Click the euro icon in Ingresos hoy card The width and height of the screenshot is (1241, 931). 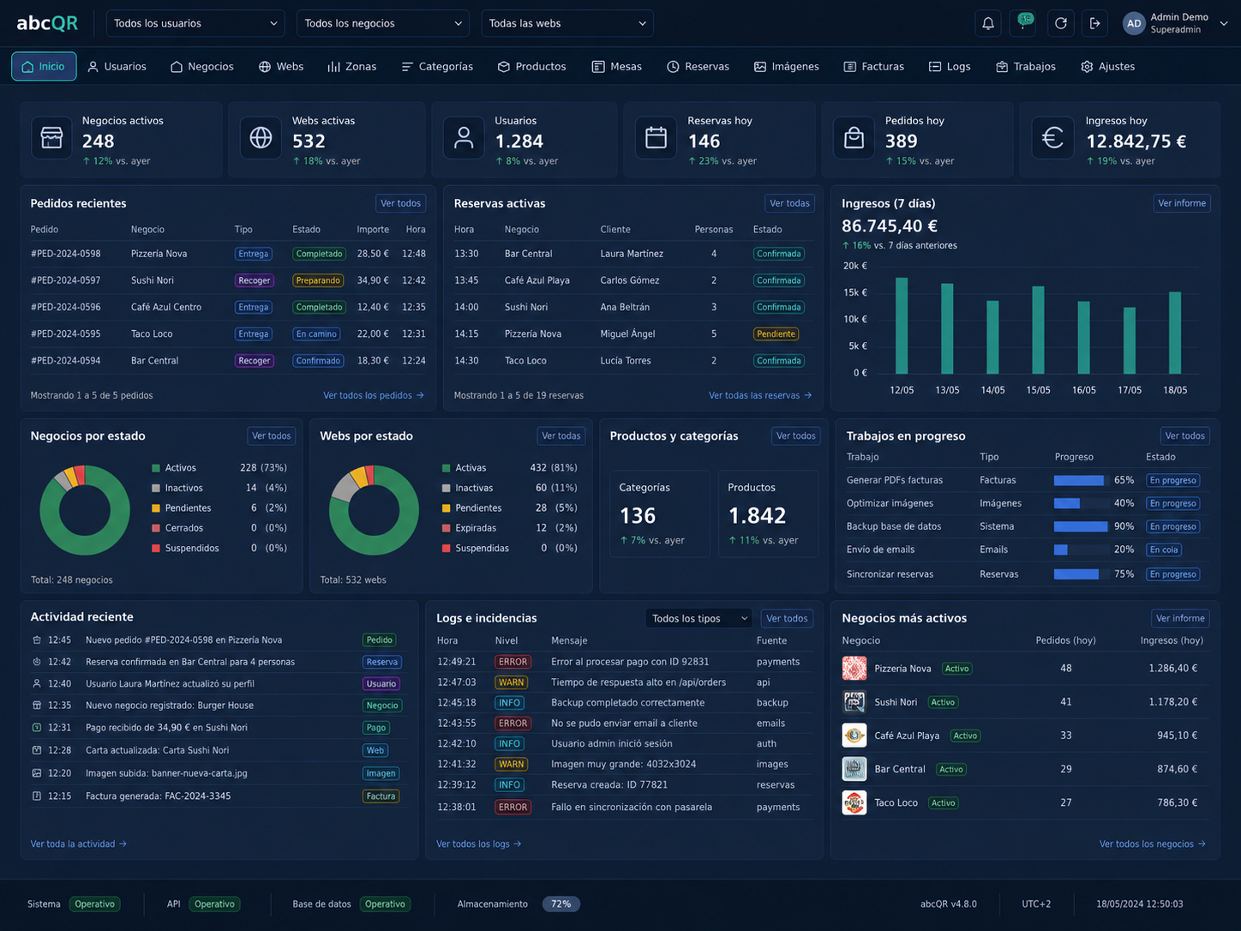pyautogui.click(x=1052, y=138)
